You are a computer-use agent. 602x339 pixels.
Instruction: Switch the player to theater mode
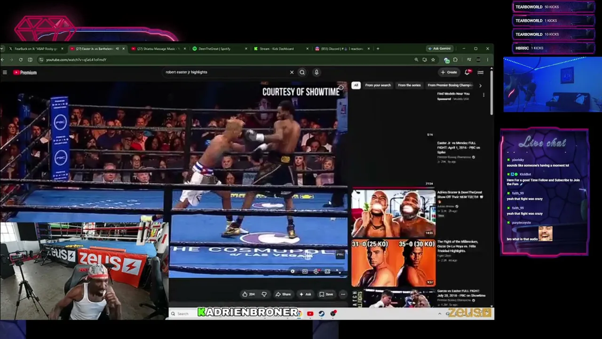[327, 272]
